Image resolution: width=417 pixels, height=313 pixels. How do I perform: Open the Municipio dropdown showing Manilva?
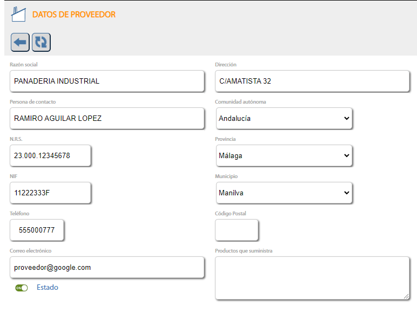(x=284, y=193)
